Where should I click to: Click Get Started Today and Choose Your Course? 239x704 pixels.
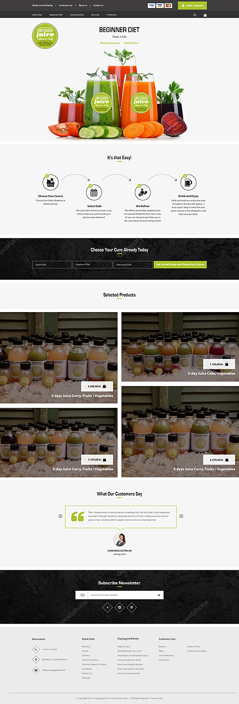180,264
